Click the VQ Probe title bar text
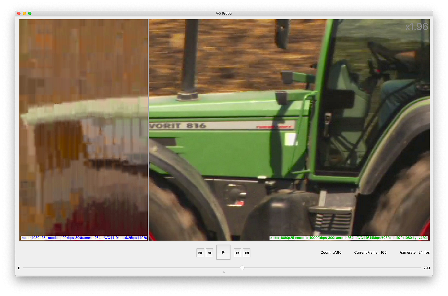 [x=224, y=13]
